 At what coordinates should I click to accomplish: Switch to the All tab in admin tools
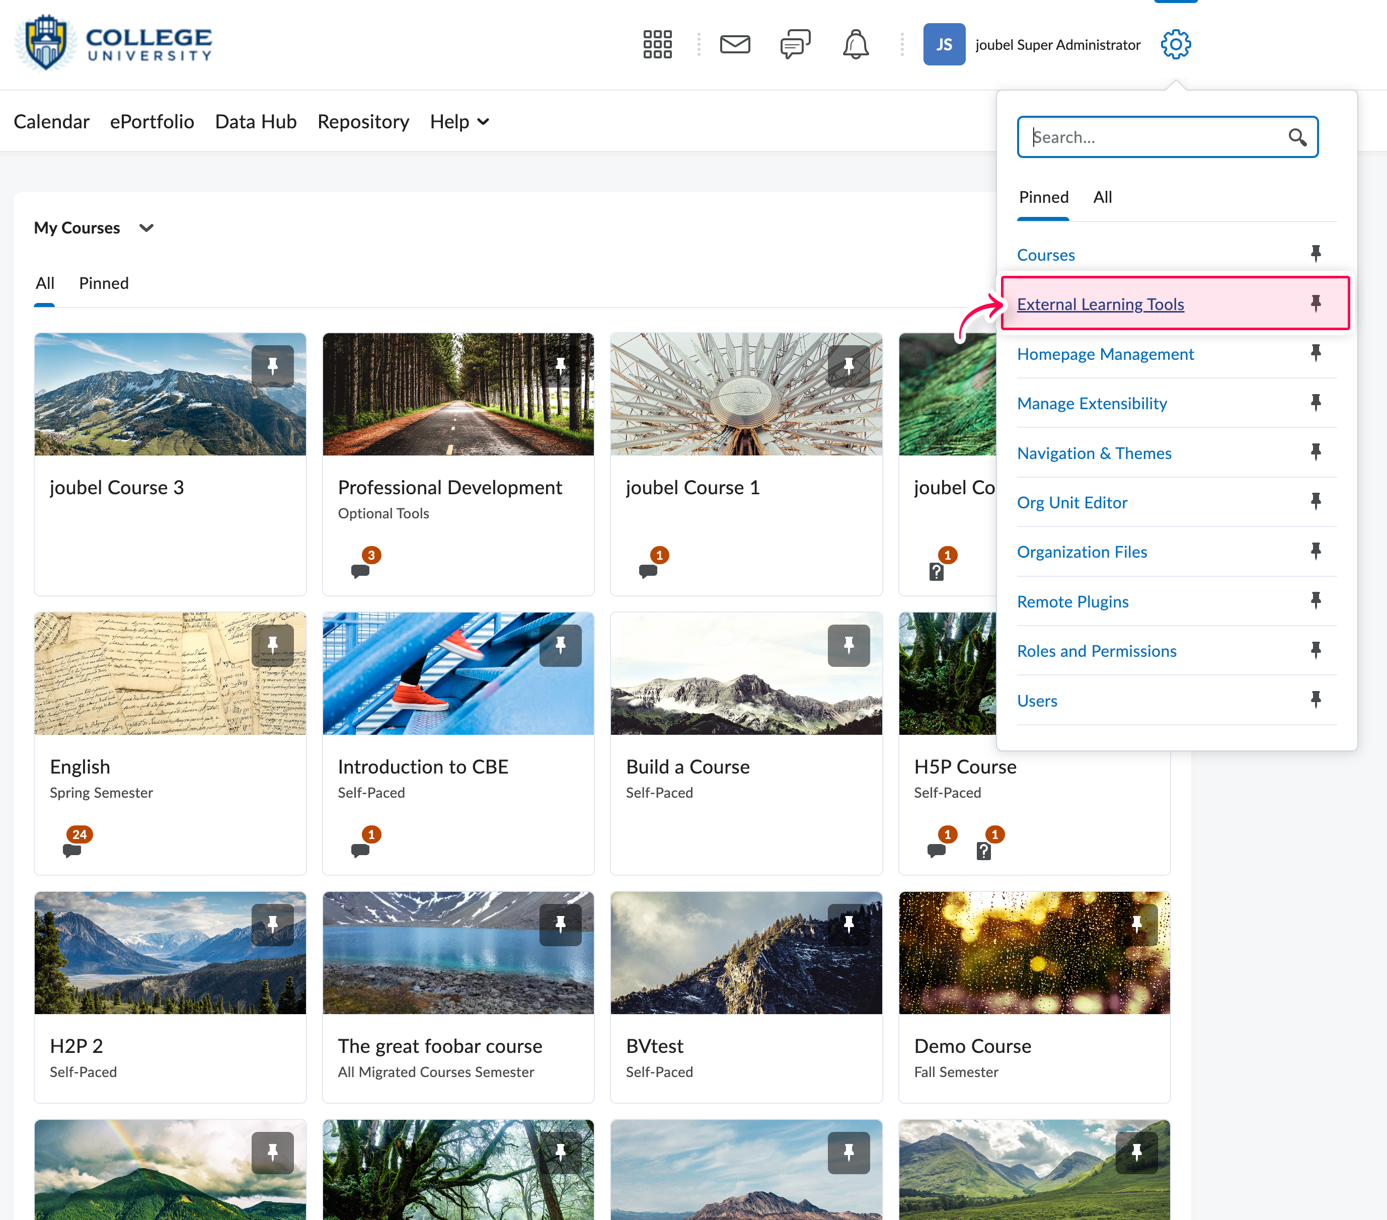pos(1102,197)
